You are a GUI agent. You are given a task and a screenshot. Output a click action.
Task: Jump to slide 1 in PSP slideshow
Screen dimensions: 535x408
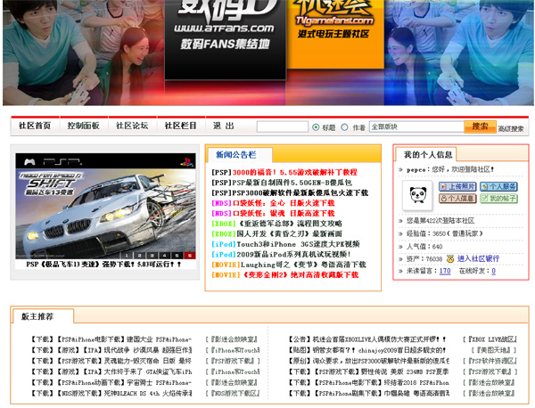click(x=127, y=256)
